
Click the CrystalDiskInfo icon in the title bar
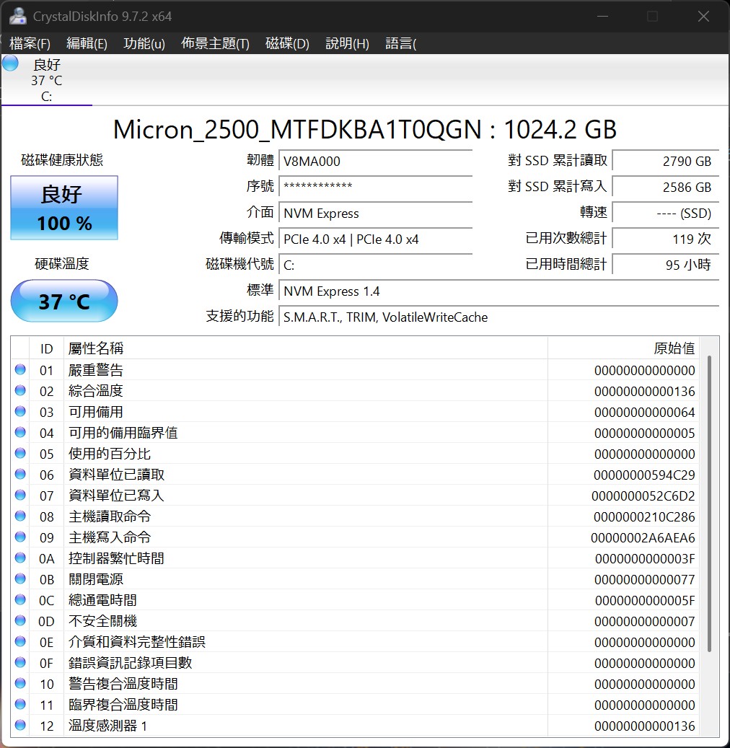tap(17, 15)
